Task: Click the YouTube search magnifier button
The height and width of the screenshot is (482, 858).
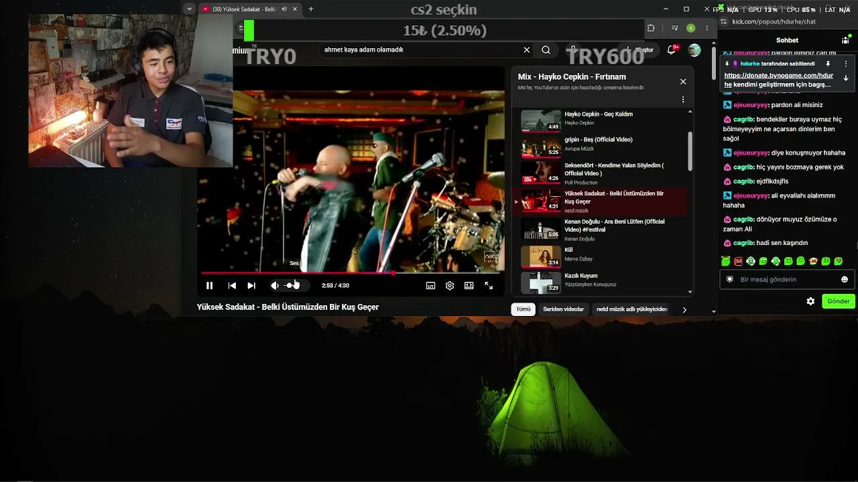Action: [546, 50]
